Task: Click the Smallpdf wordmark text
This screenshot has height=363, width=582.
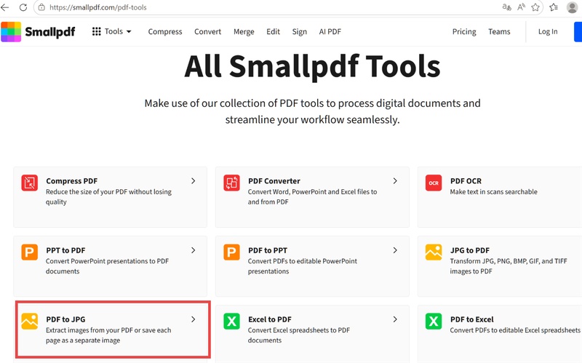Action: 50,32
